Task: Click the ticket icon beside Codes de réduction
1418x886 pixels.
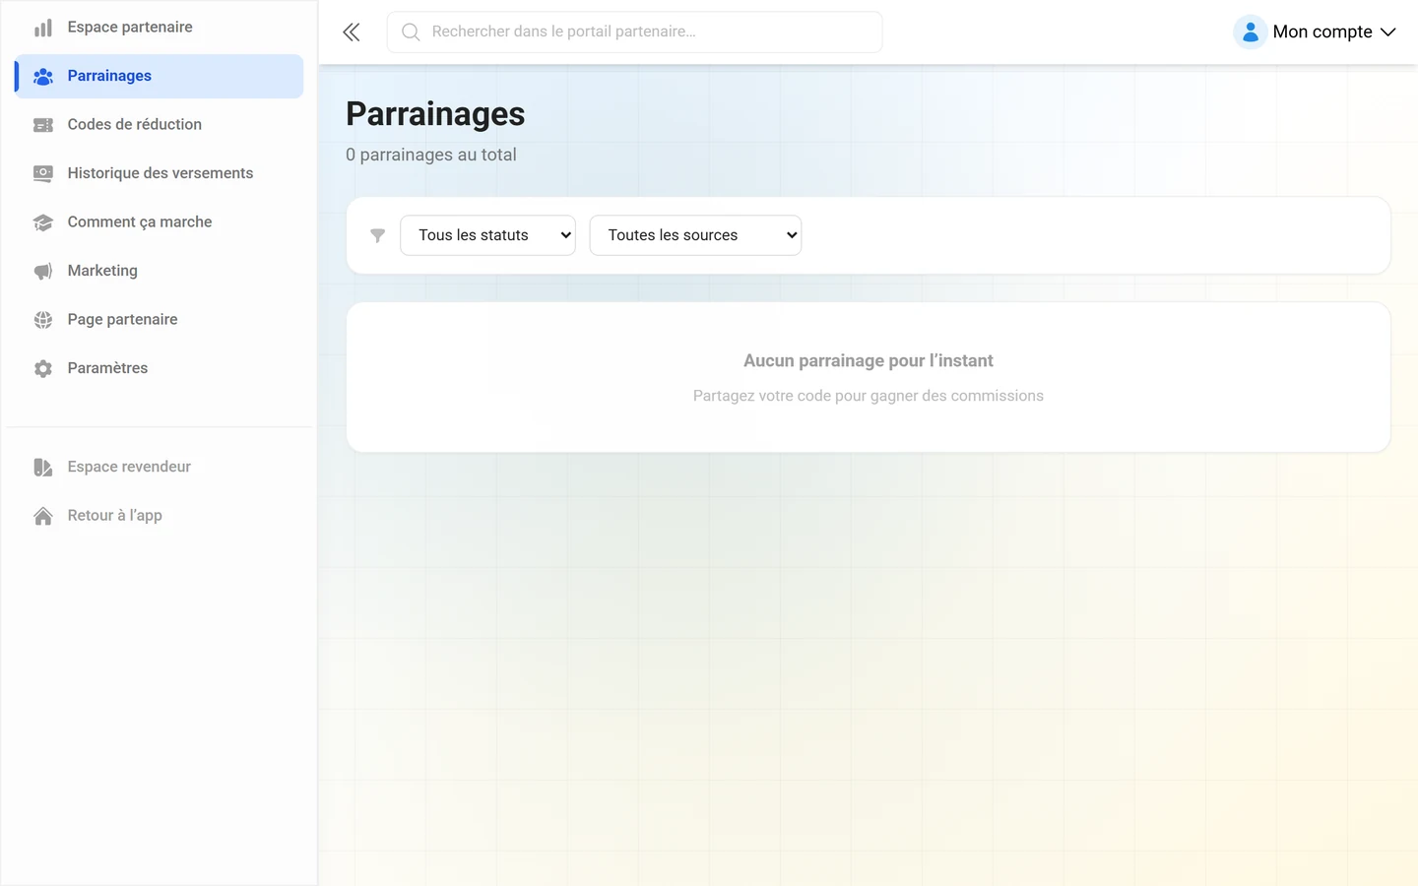Action: point(43,125)
